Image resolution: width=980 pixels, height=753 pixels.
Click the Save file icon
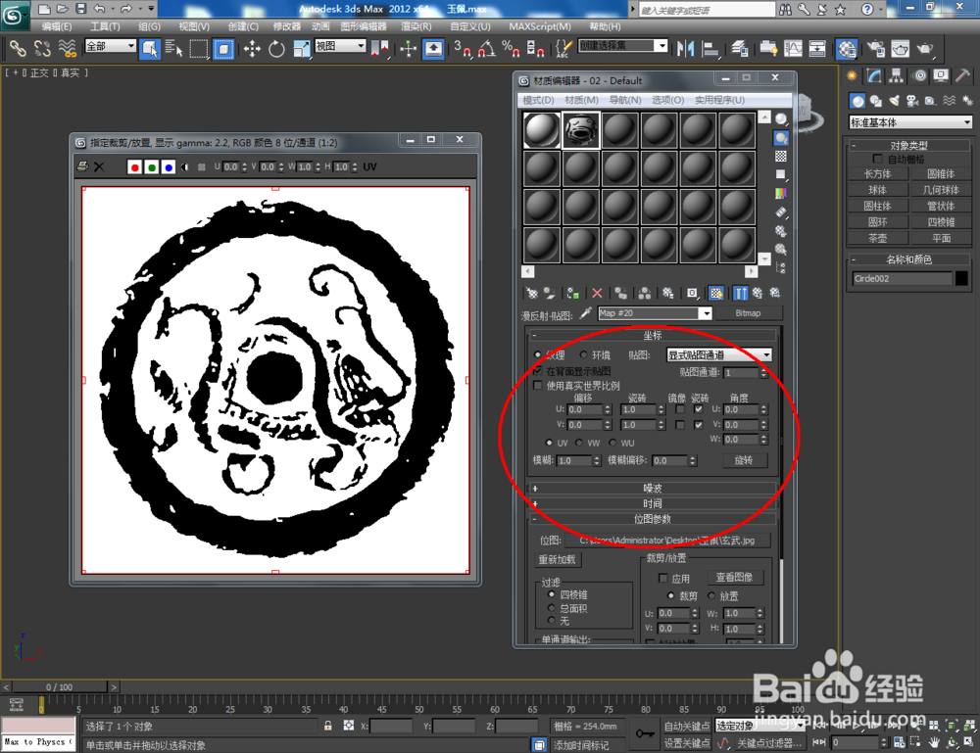tap(80, 9)
